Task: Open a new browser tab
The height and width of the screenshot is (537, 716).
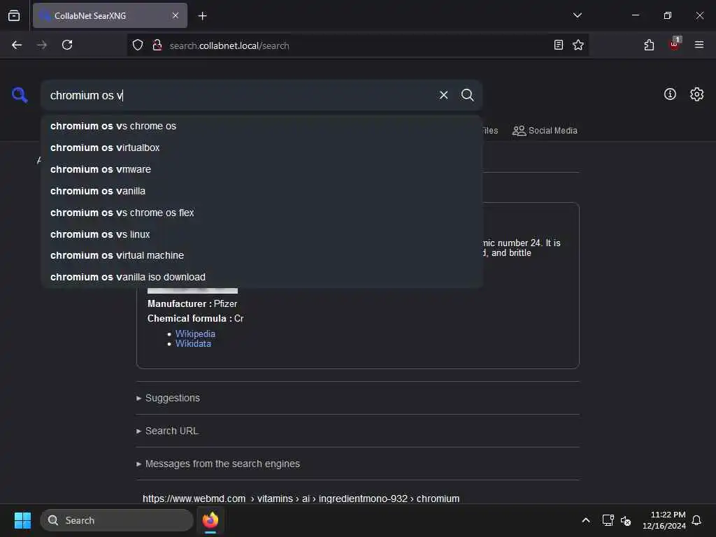Action: 202,16
